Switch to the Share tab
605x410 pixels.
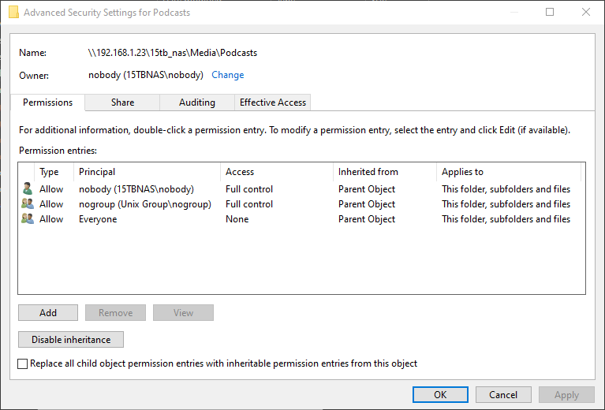[x=122, y=102]
